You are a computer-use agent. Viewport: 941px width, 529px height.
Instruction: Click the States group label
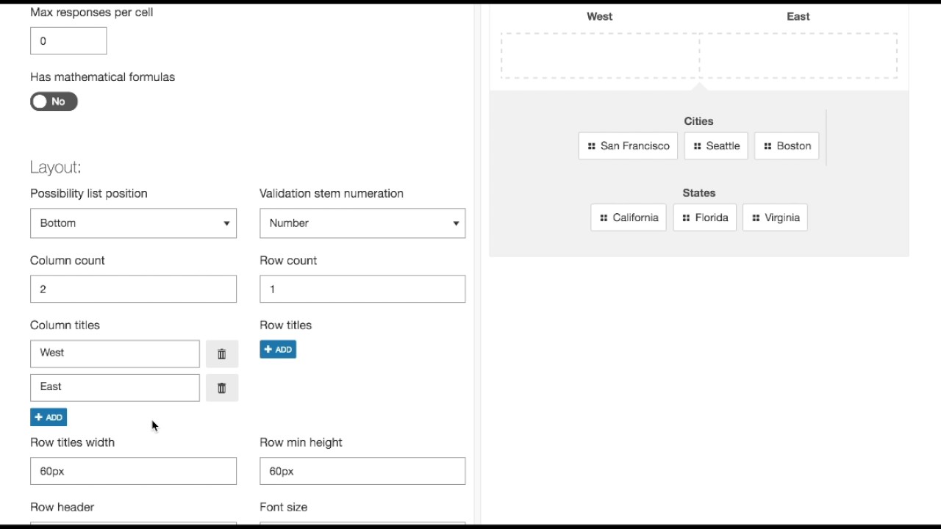click(x=698, y=193)
